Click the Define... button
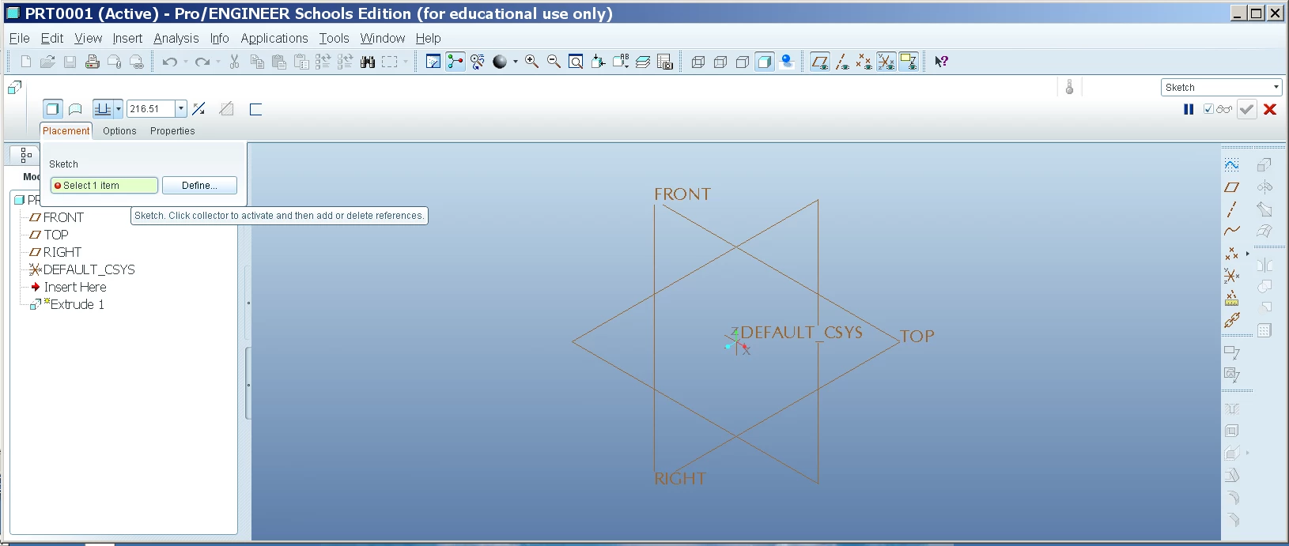This screenshot has width=1289, height=546. pyautogui.click(x=199, y=186)
